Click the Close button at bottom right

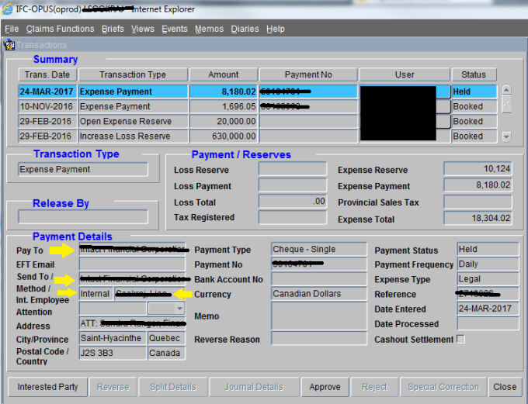pyautogui.click(x=504, y=387)
